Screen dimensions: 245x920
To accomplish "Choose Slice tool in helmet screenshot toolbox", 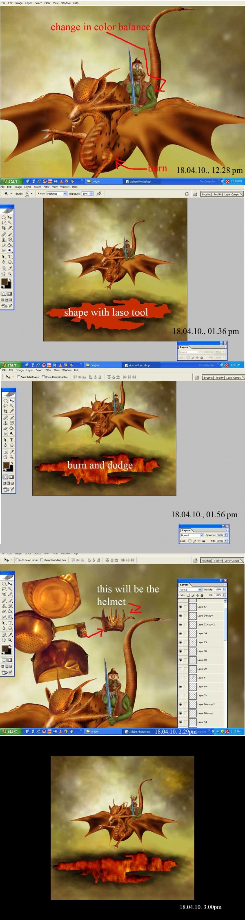I will [x=10, y=595].
